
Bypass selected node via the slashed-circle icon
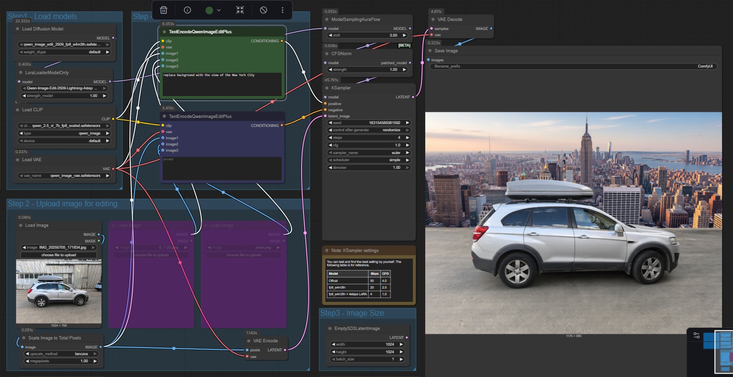pyautogui.click(x=264, y=10)
